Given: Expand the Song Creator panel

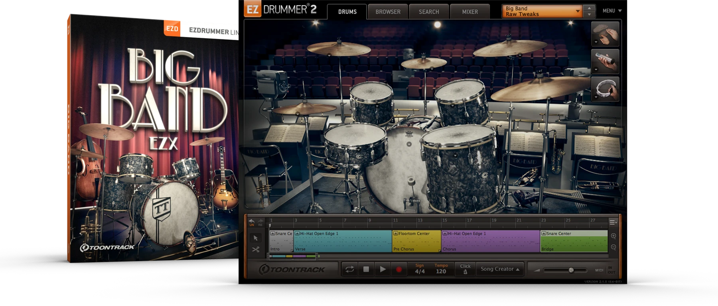Looking at the screenshot, I should point(500,269).
